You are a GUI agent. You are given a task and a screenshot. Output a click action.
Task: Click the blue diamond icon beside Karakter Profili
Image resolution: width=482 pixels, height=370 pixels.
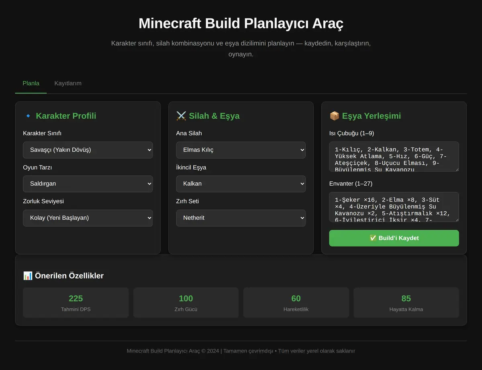pyautogui.click(x=28, y=116)
